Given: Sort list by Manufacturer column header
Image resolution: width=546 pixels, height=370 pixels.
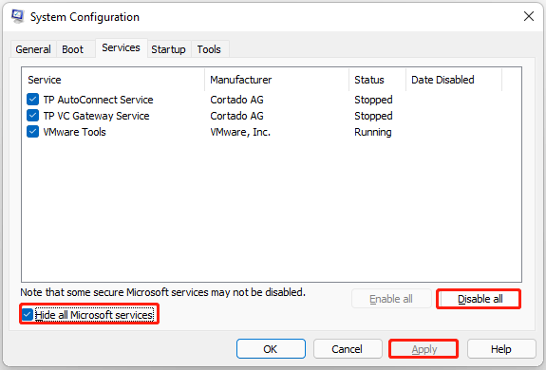Looking at the screenshot, I should point(277,80).
